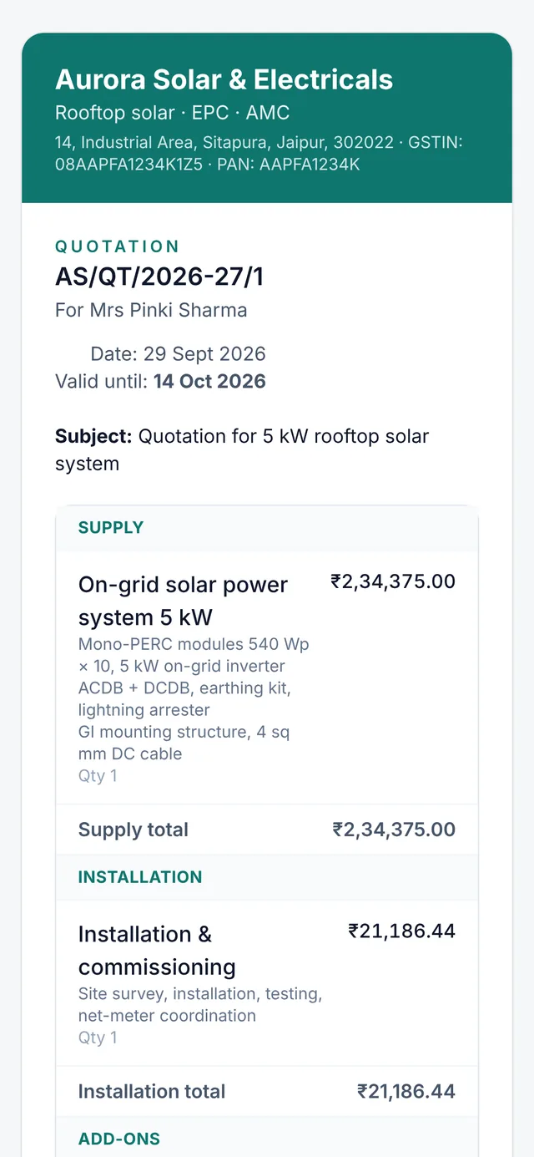Click the Aurora Solar & Electricals company name
The width and height of the screenshot is (534, 1157).
[x=224, y=80]
